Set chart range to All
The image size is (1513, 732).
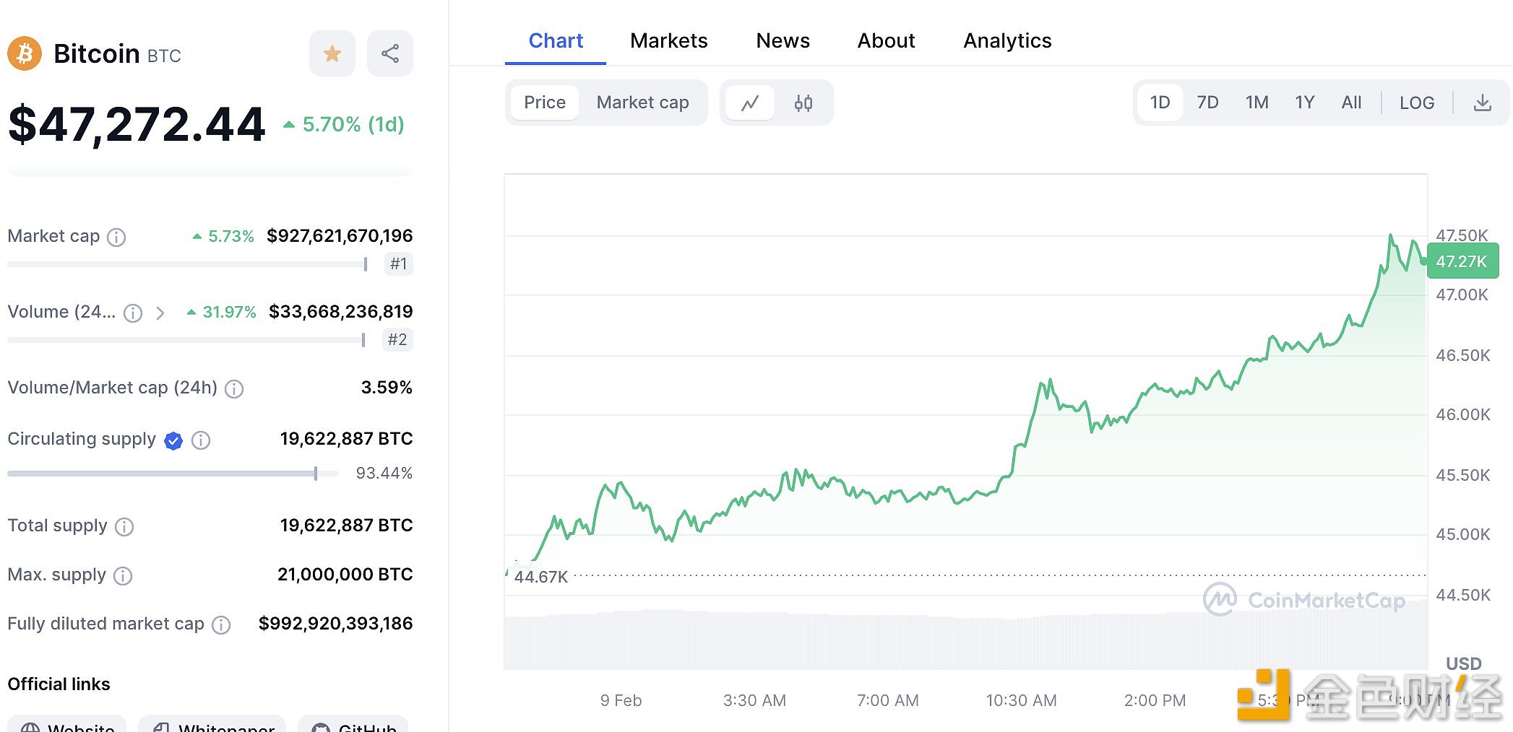click(x=1351, y=103)
